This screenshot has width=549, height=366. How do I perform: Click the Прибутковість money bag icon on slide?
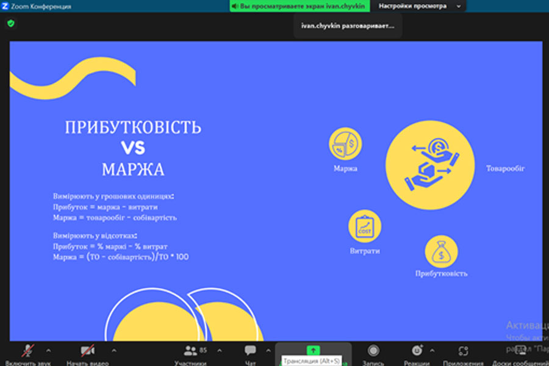coord(441,252)
